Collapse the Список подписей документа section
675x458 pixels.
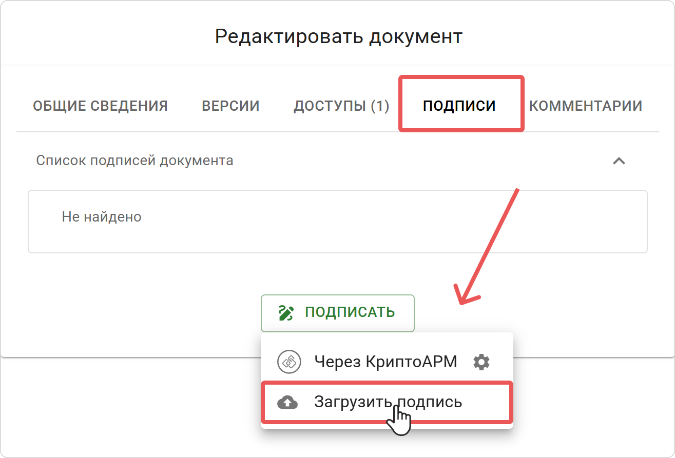click(x=620, y=161)
